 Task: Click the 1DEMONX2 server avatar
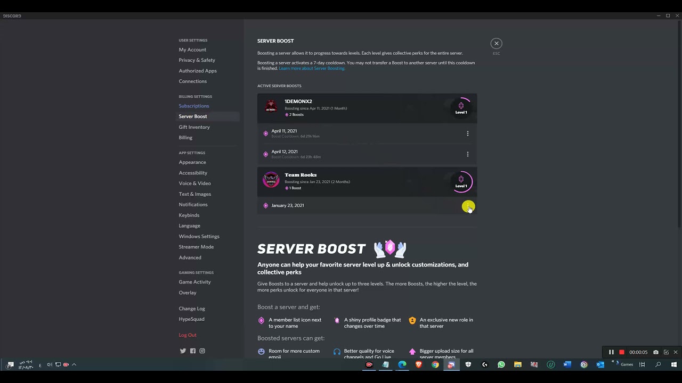tap(271, 106)
